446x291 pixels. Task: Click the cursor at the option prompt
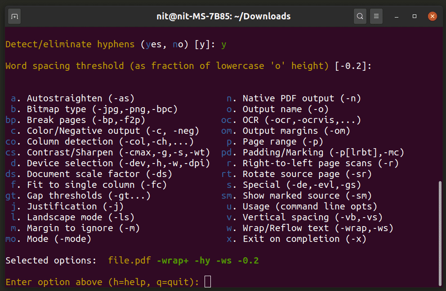[x=207, y=282]
